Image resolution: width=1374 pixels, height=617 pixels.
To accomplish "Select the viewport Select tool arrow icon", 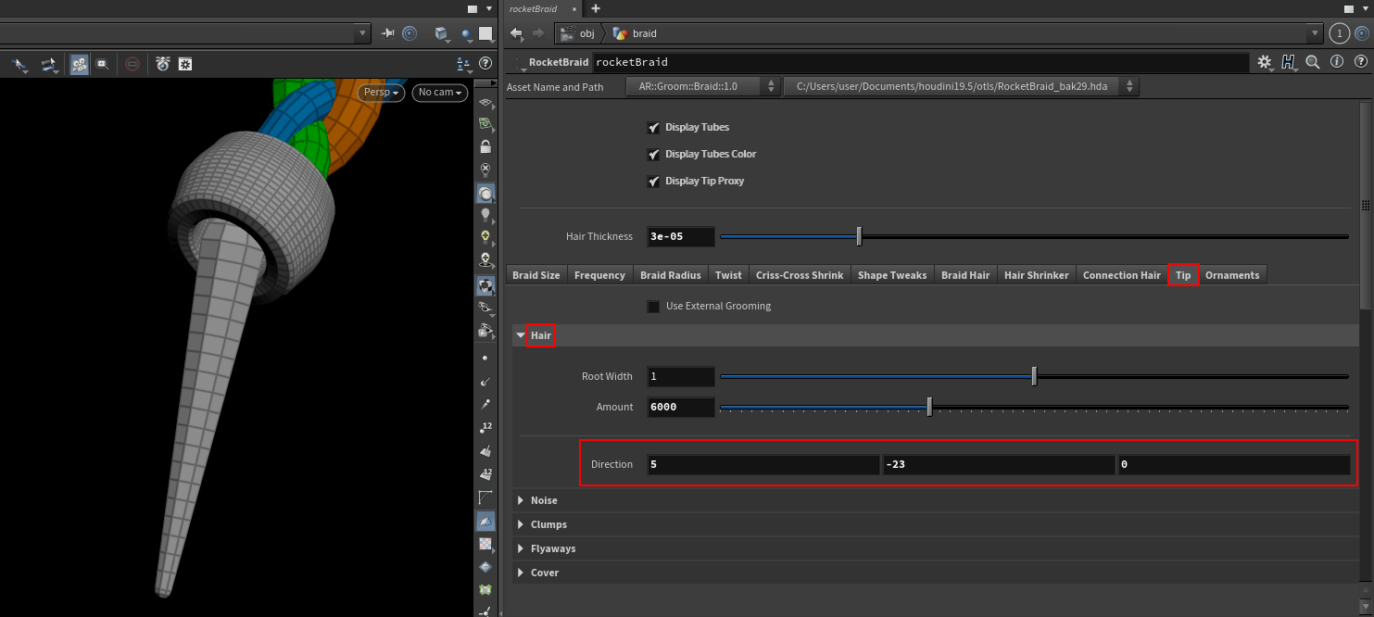I will point(19,64).
